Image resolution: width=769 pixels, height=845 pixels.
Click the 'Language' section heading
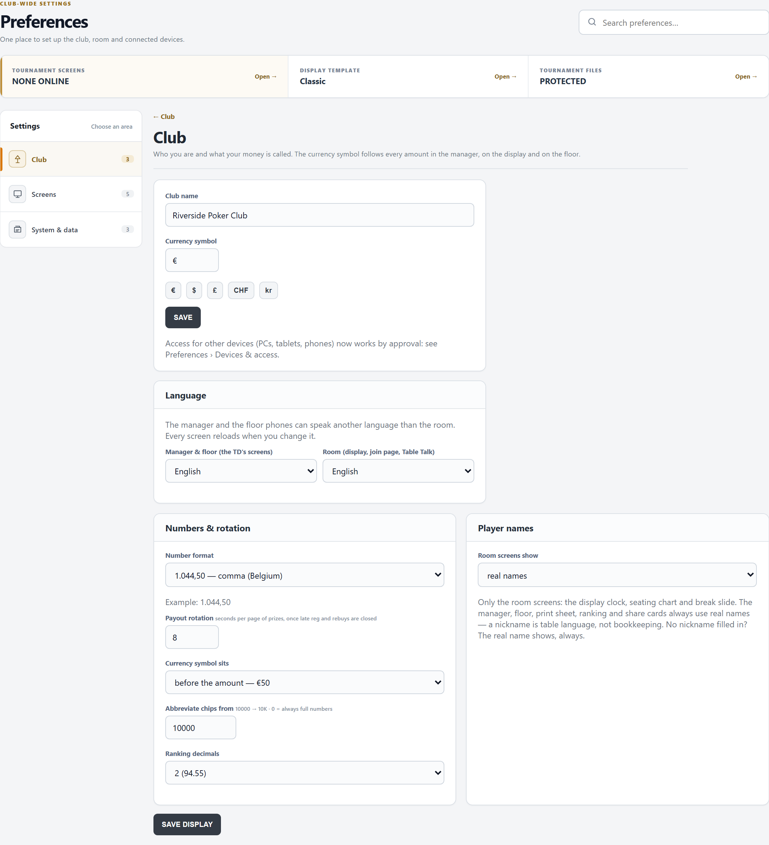(185, 395)
